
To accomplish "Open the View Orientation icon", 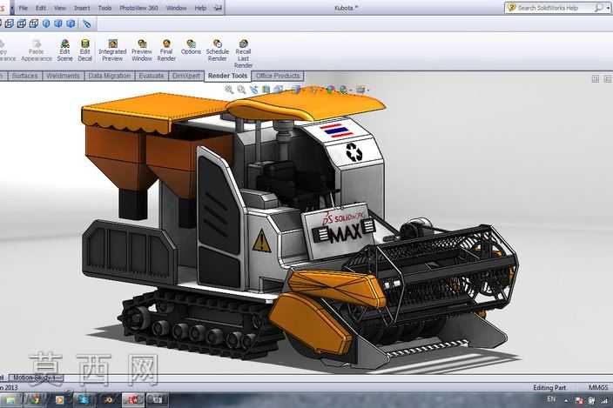I will pos(279,90).
